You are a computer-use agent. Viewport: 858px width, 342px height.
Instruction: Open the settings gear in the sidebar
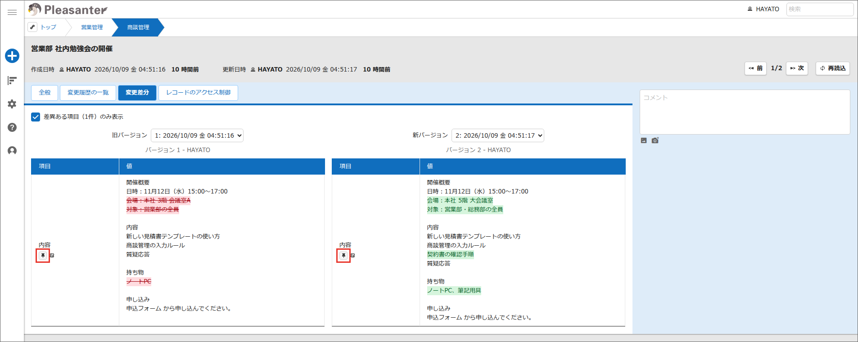12,104
